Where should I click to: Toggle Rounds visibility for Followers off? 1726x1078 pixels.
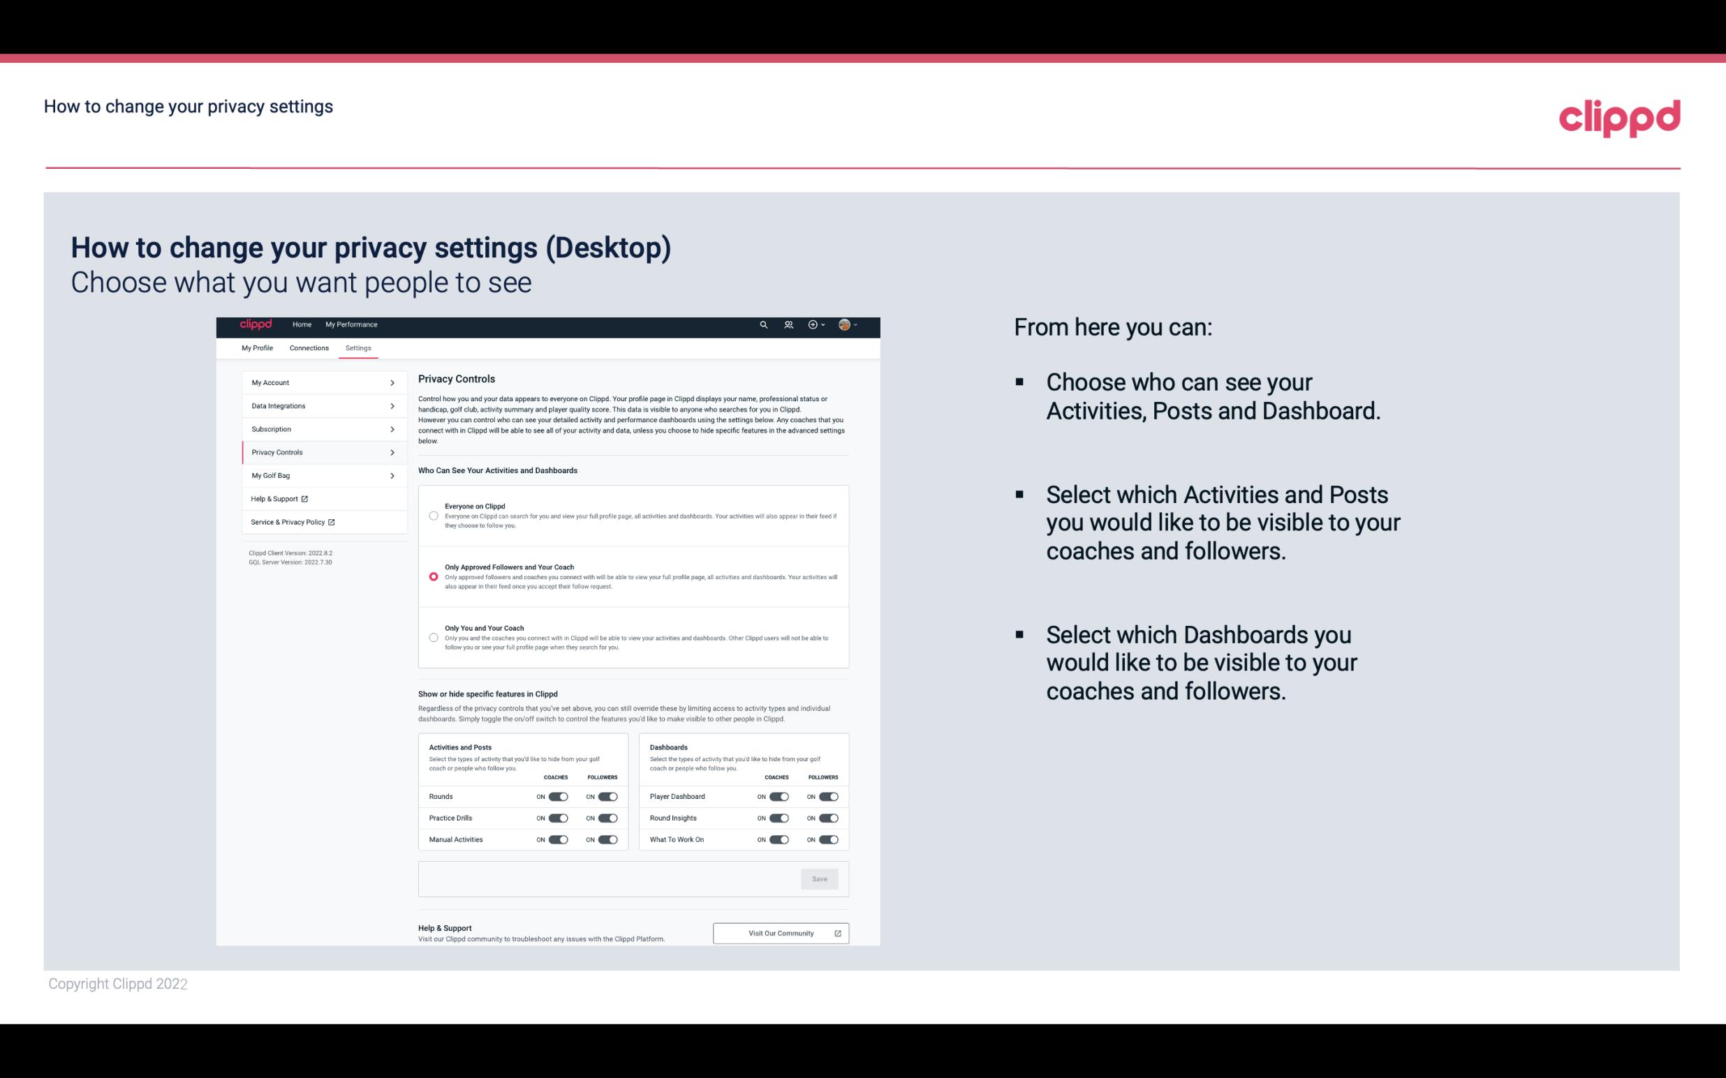coord(607,796)
